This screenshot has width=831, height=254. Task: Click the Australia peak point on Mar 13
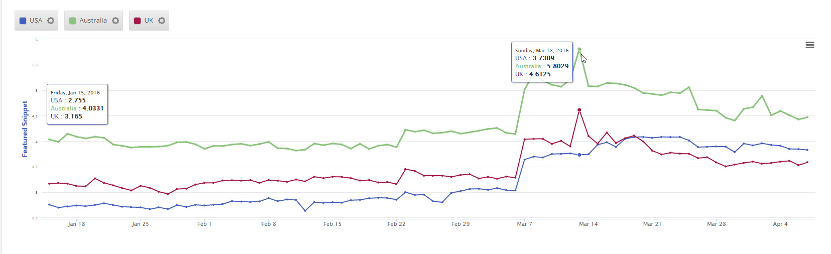[x=579, y=49]
